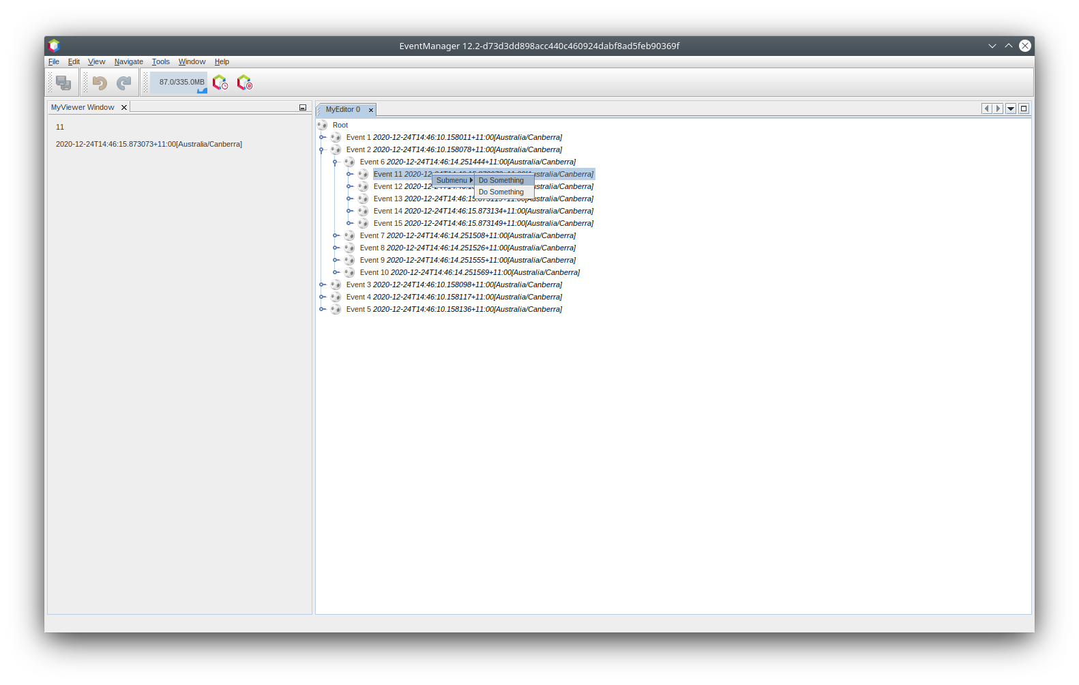The image size is (1079, 685).
Task: Click the Redo arrow icon
Action: tap(123, 83)
